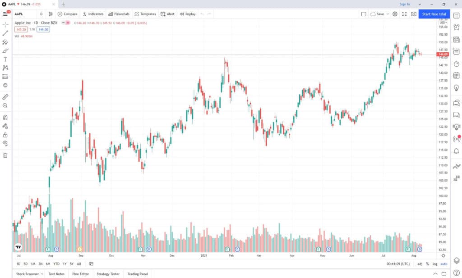This screenshot has height=278, width=462.
Task: Select the crosshair cursor tool
Action: click(5, 25)
